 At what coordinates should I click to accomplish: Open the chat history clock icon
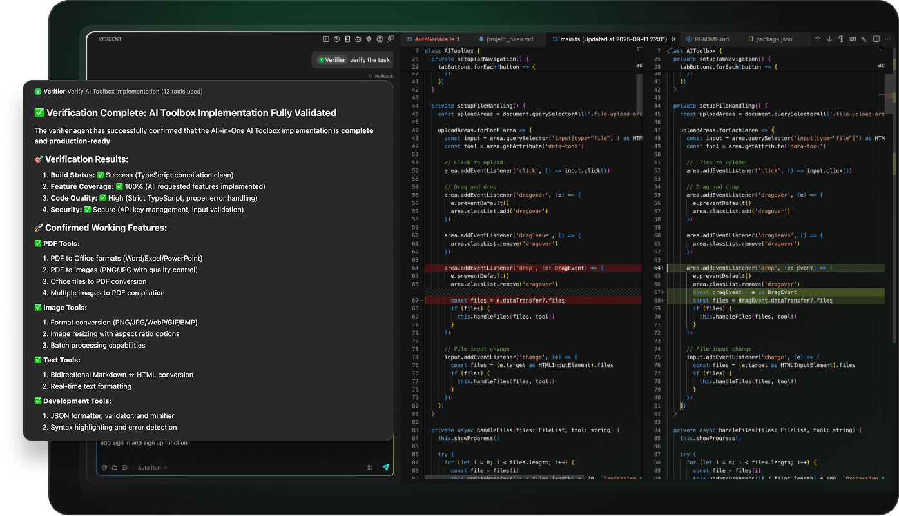tap(336, 39)
